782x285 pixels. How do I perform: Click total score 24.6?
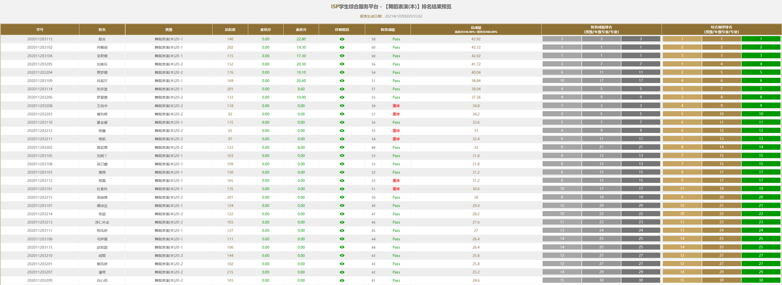coord(476,280)
